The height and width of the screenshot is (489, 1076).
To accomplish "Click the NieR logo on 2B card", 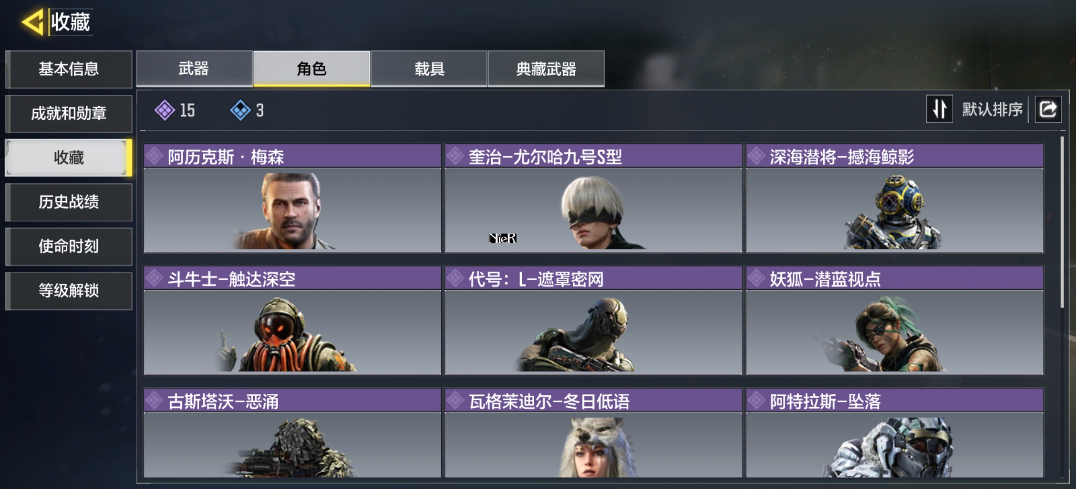I will point(502,238).
